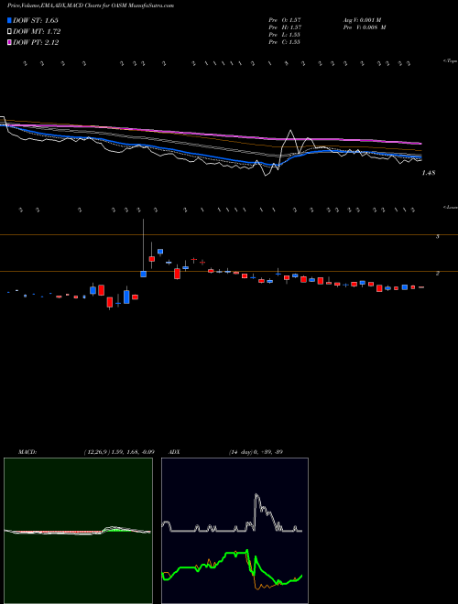Click the MACD panel heading
The width and height of the screenshot is (458, 604).
27,452
